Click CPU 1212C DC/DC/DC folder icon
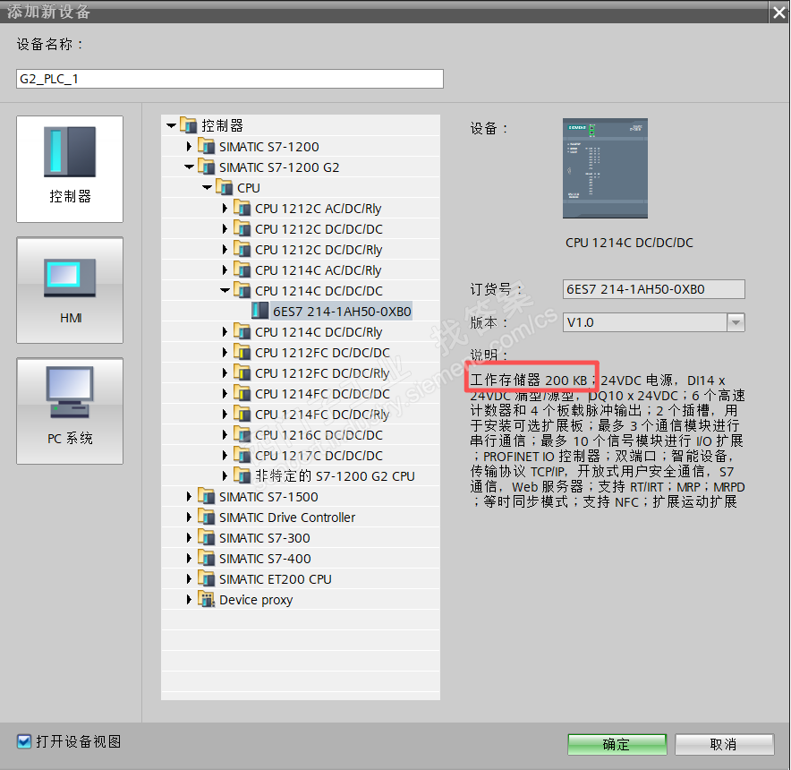 tap(242, 228)
